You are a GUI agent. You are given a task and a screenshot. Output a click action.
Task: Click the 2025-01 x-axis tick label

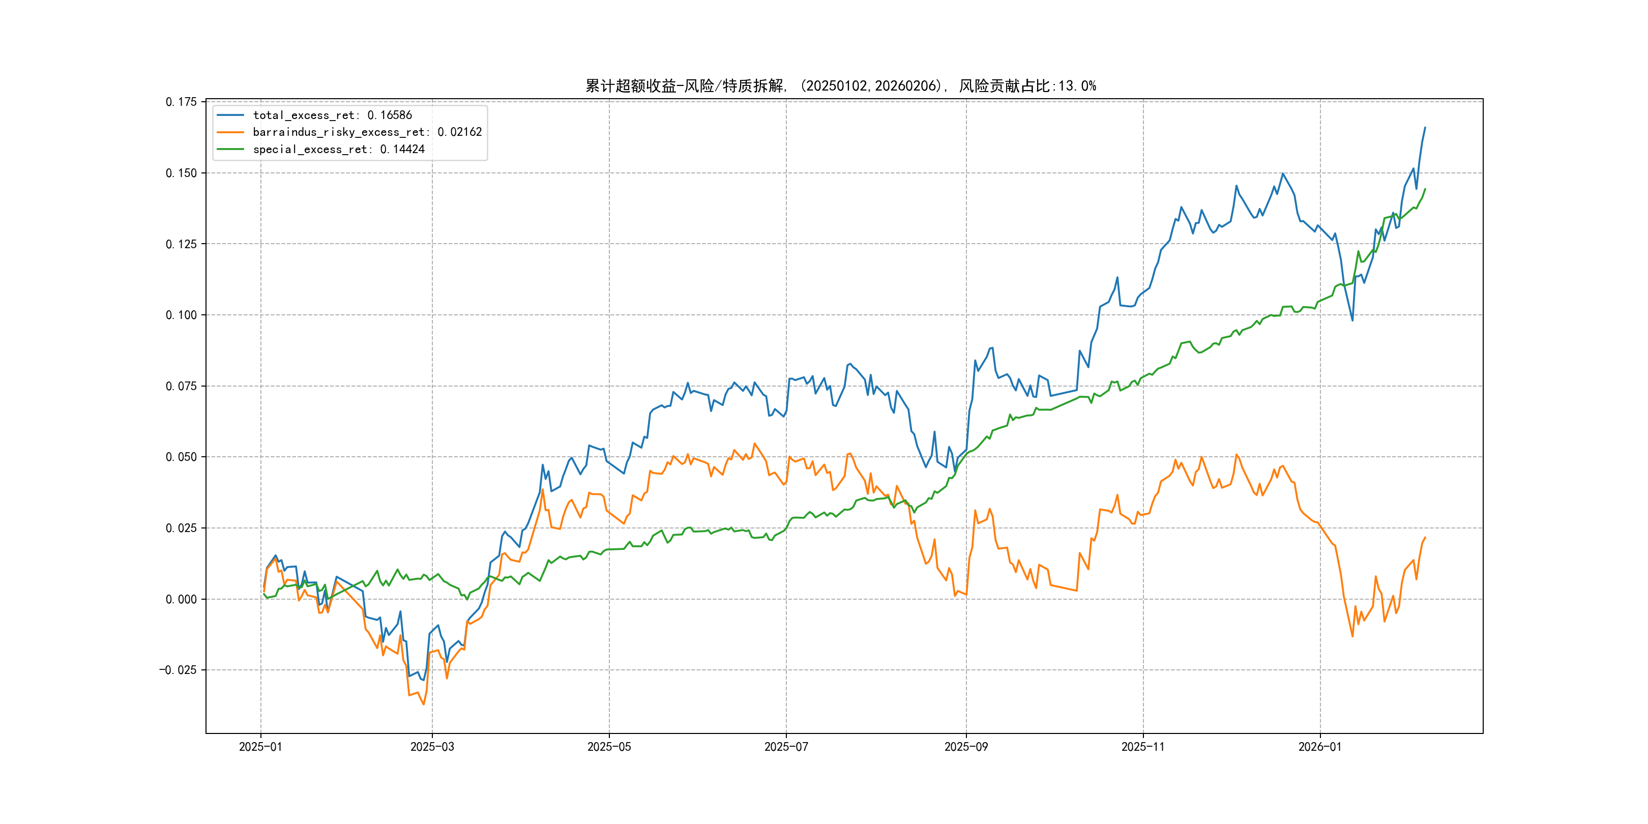[x=260, y=747]
